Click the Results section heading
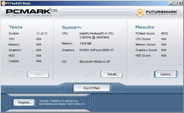The image size is (184, 113). 145,27
